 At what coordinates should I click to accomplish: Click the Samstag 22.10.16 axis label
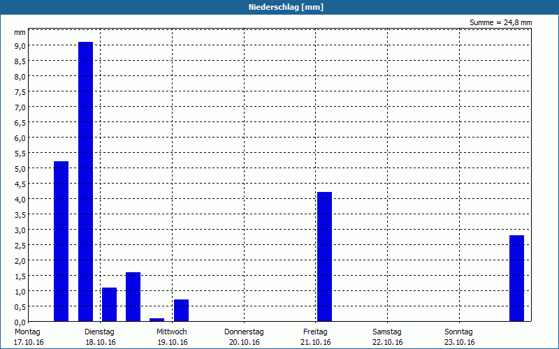tap(387, 337)
